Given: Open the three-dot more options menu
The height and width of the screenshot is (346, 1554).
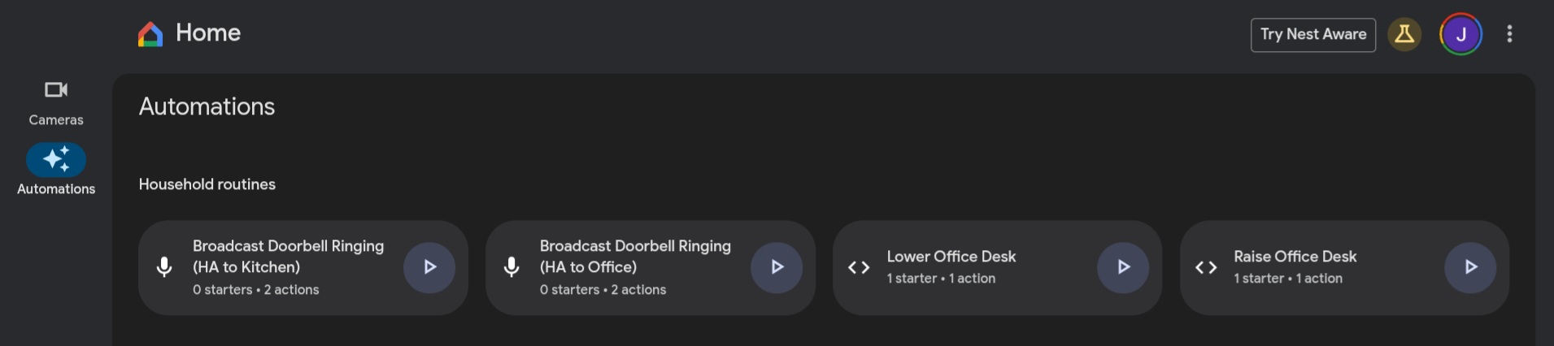Looking at the screenshot, I should click(1509, 34).
